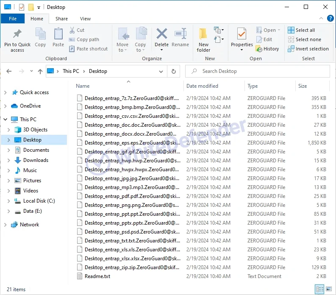Expand the Local Disk (C:) tree node
Image resolution: width=336 pixels, height=295 pixels.
click(8, 201)
